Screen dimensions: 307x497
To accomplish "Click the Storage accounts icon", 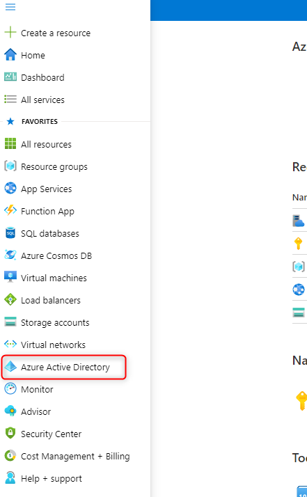I will click(x=10, y=322).
